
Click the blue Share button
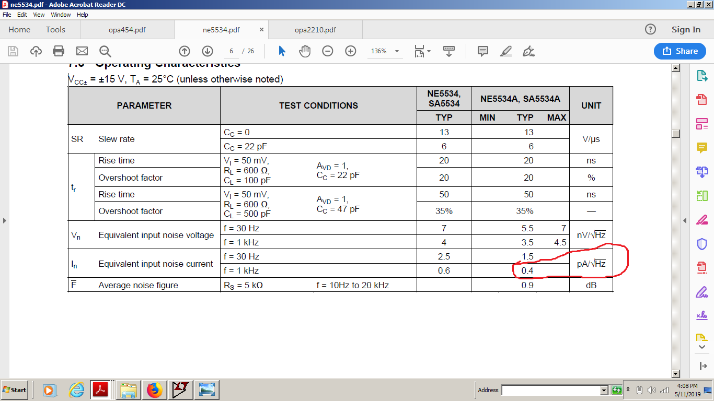pyautogui.click(x=680, y=51)
